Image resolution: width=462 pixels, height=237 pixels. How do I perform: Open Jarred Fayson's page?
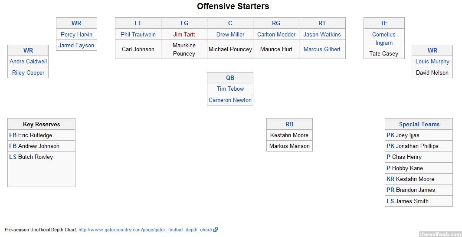[76, 45]
